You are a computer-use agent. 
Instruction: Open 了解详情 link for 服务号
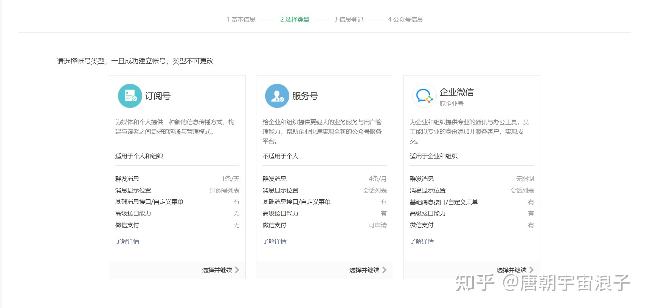(275, 241)
